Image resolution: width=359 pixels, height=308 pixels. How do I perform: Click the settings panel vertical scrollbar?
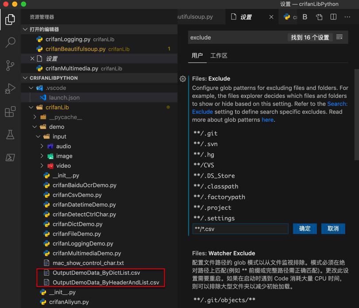click(357, 115)
